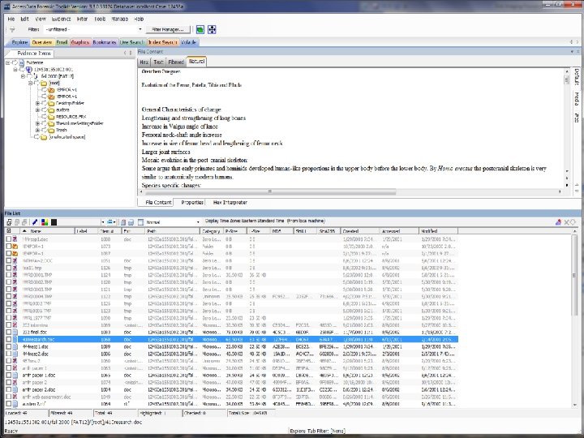This screenshot has height=438, width=584.
Task: Check the box for anth paper 1.doc
Action: click(x=9, y=375)
